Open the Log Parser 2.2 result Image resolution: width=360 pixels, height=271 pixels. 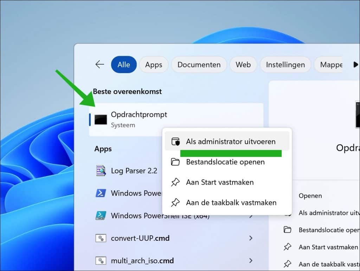click(134, 171)
